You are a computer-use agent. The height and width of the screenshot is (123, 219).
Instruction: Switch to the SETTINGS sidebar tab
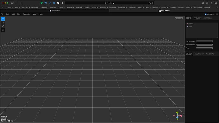(x=207, y=18)
